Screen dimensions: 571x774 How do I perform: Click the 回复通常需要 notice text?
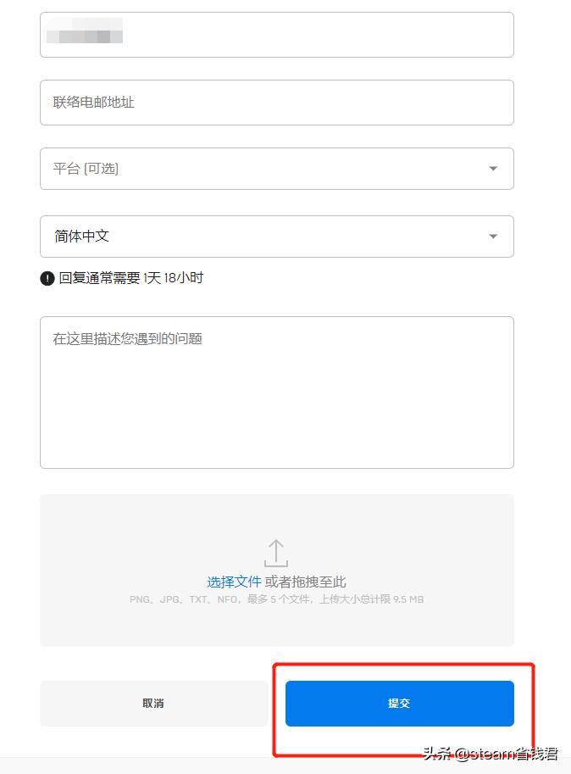click(x=127, y=278)
